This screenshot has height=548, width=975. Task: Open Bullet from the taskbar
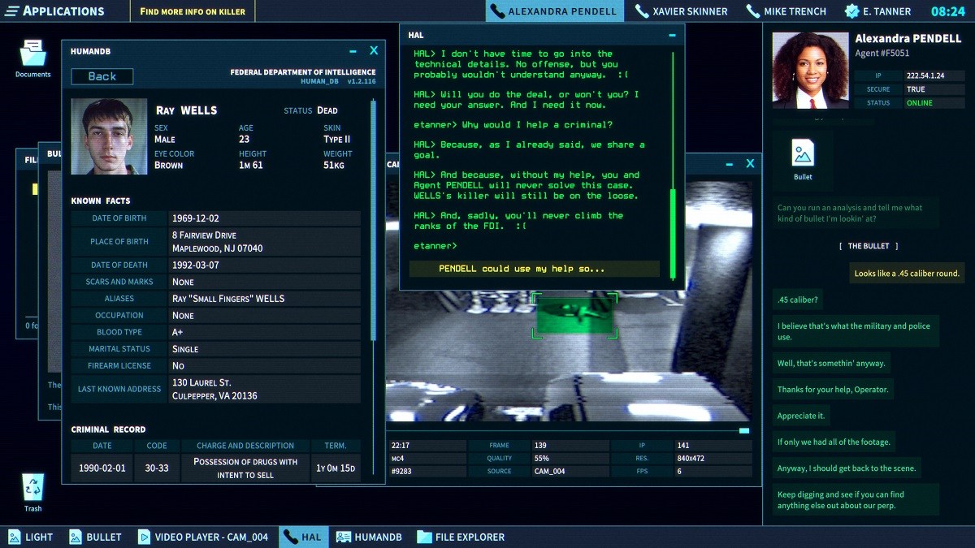click(x=95, y=537)
